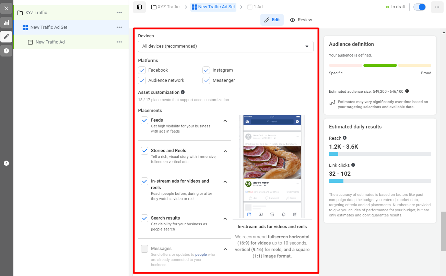Toggle the side panel layout icon

click(139, 7)
